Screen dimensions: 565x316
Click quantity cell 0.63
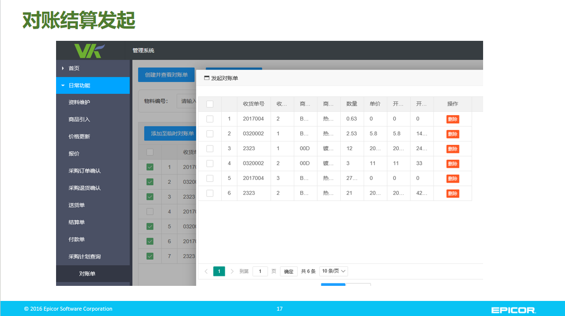351,119
